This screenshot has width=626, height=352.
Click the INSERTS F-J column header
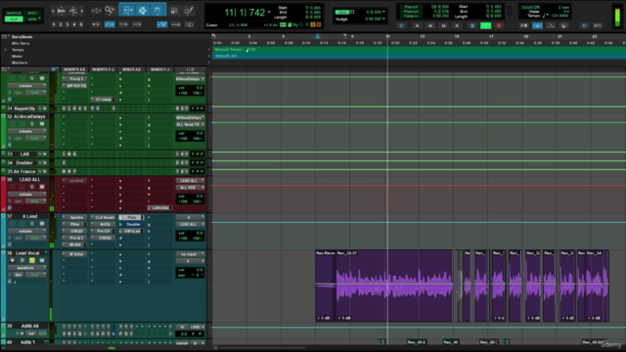click(x=103, y=69)
